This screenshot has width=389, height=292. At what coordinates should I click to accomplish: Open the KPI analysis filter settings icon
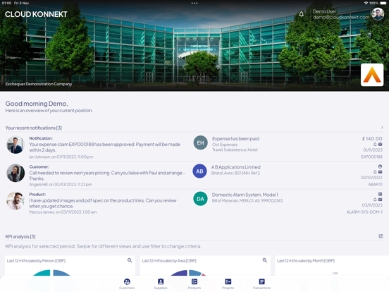pyautogui.click(x=381, y=236)
